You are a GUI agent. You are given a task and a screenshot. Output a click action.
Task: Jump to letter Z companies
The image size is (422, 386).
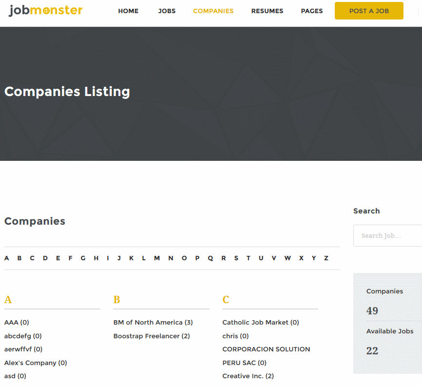pyautogui.click(x=326, y=258)
